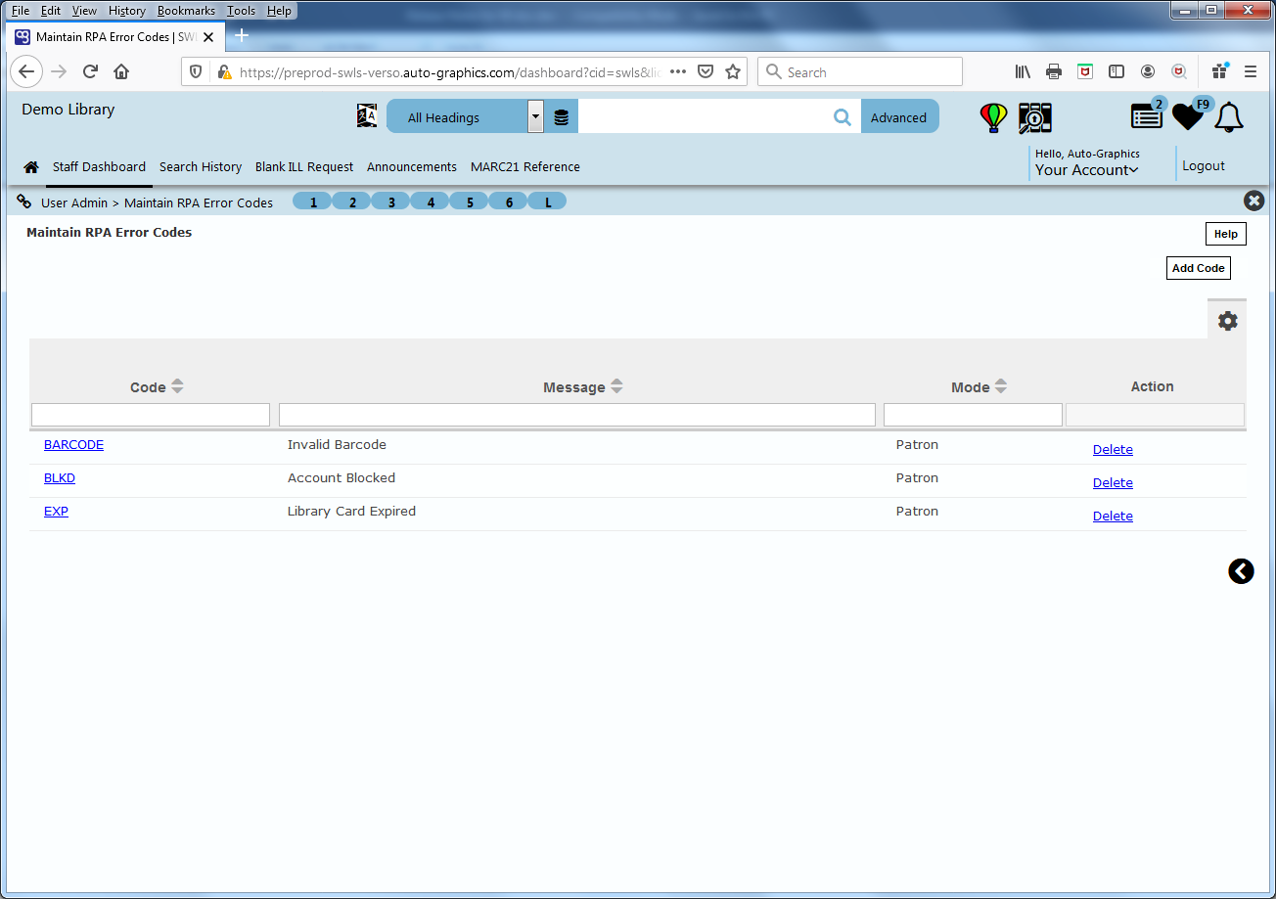Open Blank ILL Request

(x=304, y=167)
